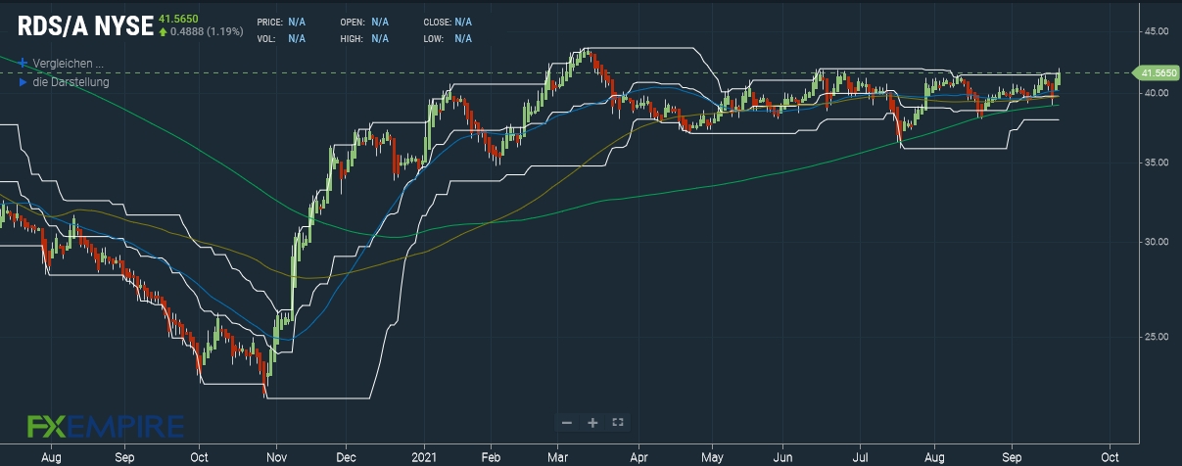Screen dimensions: 1182x466
Task: Click the 45.00 price axis label
Action: pos(1158,30)
